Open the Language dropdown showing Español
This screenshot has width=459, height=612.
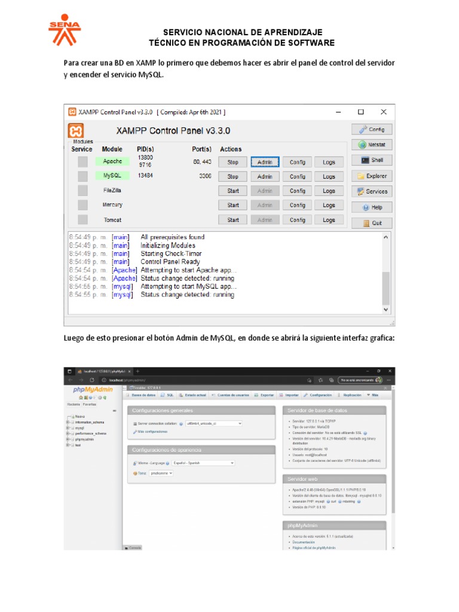[203, 463]
